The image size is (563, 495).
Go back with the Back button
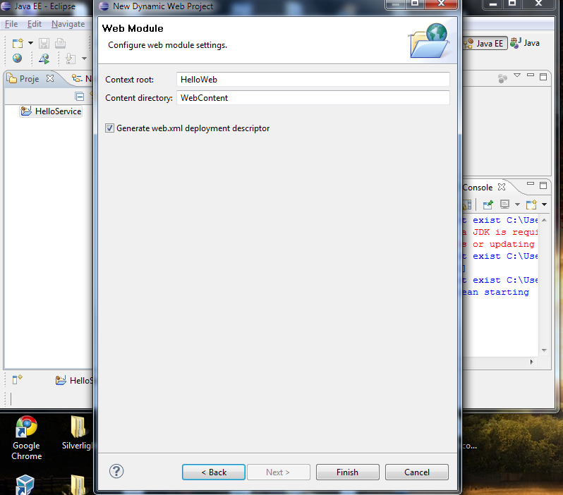214,472
